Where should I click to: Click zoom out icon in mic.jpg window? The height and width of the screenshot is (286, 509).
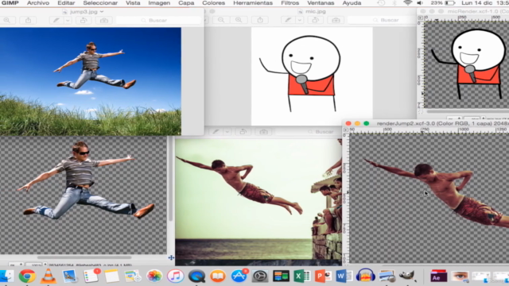tap(221, 20)
